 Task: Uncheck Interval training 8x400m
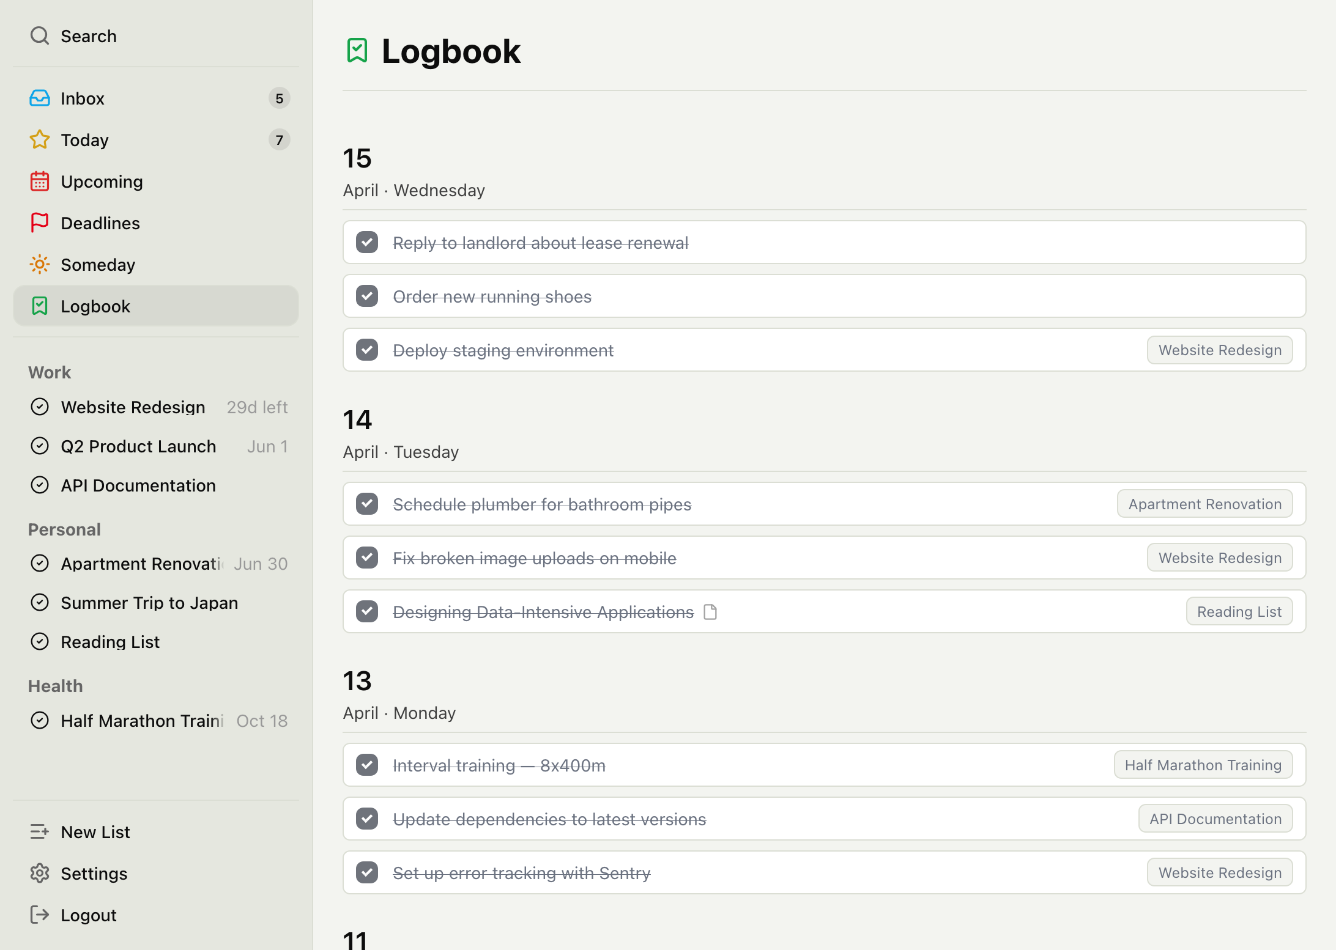click(x=367, y=765)
